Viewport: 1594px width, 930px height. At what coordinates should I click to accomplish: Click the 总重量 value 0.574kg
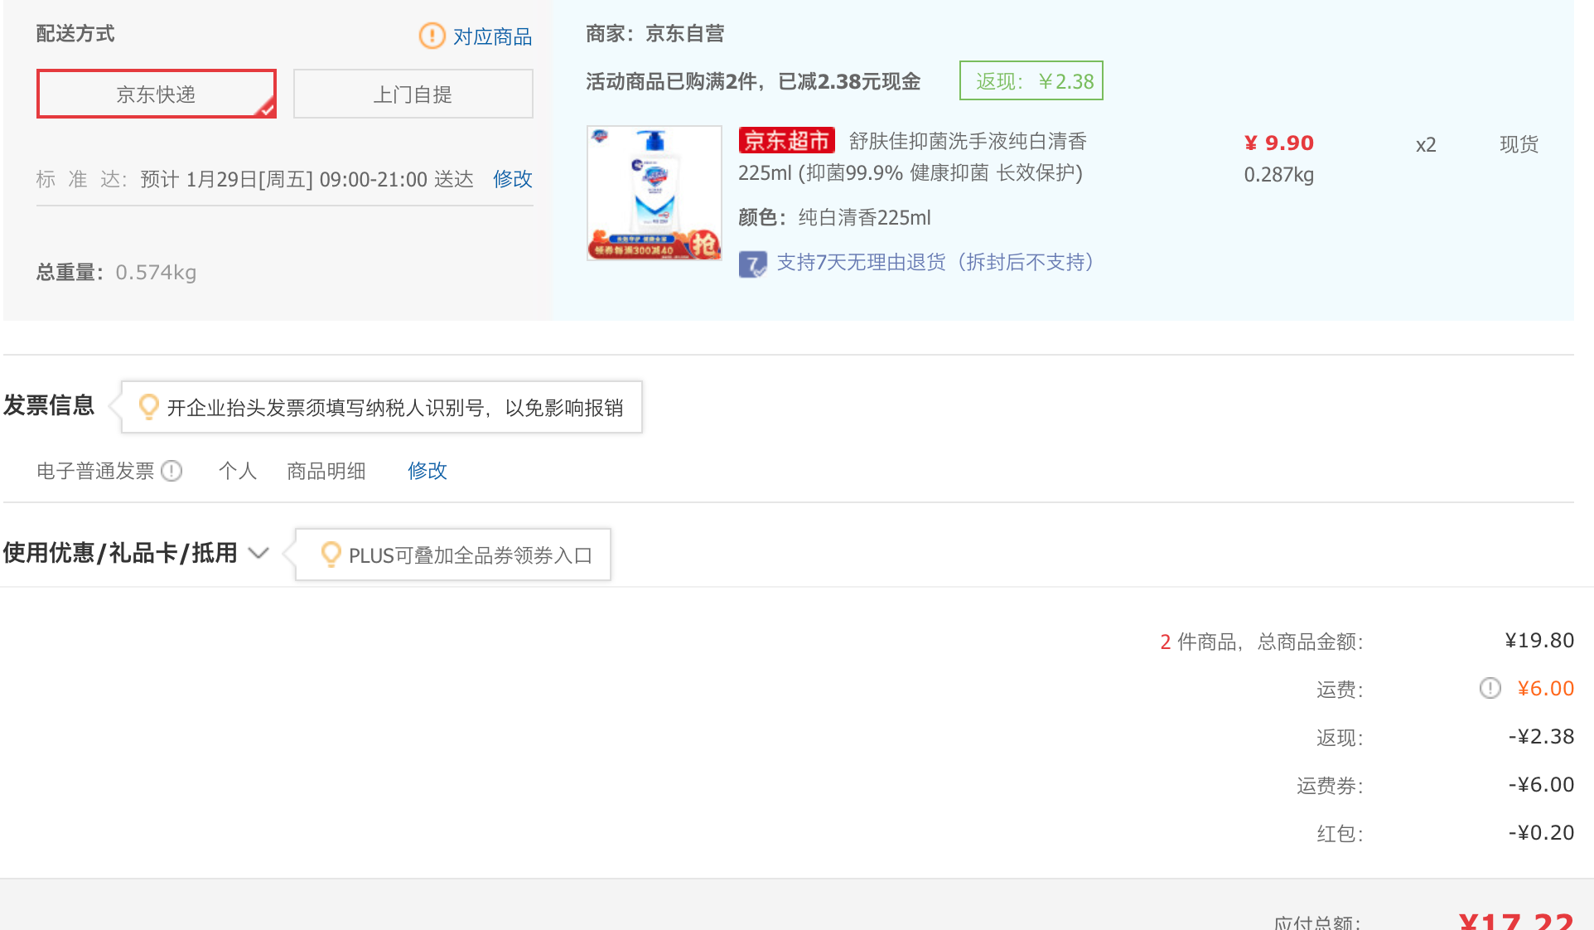click(x=156, y=272)
